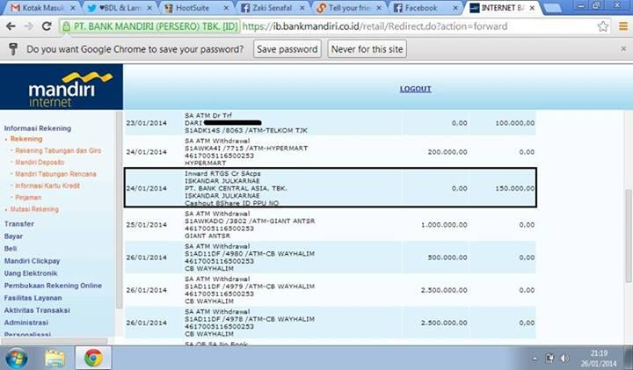The width and height of the screenshot is (633, 370).
Task: Switch to the Tell your friends tab
Action: (349, 8)
